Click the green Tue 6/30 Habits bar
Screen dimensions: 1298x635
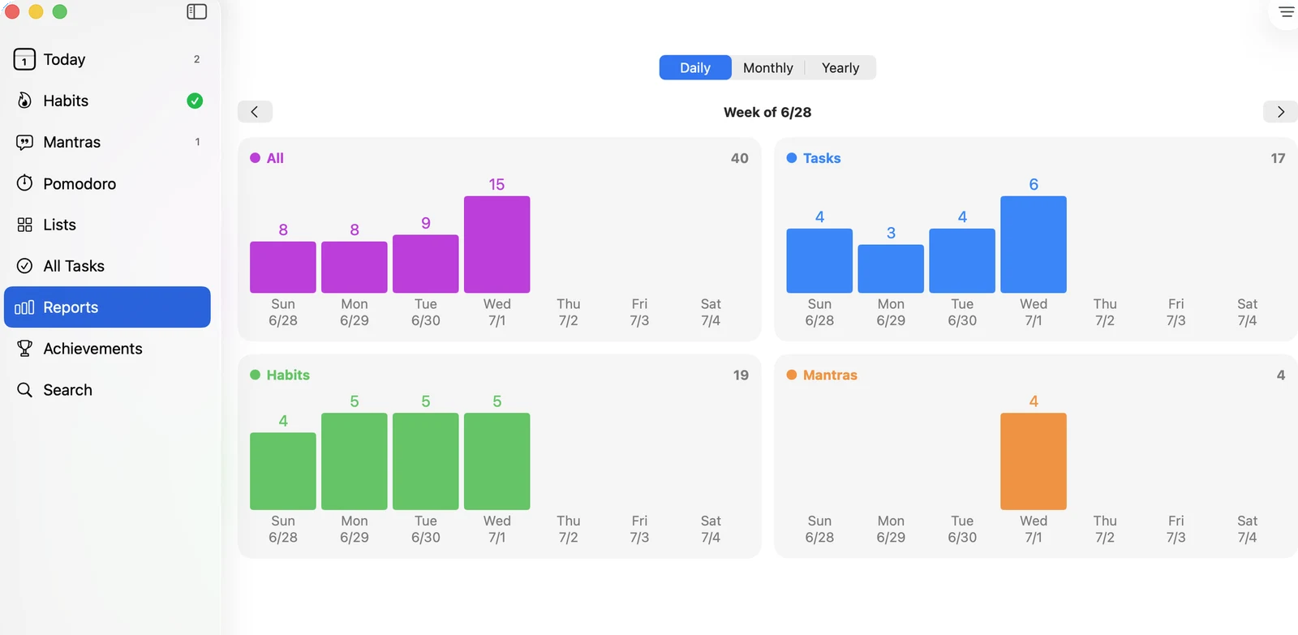coord(425,461)
